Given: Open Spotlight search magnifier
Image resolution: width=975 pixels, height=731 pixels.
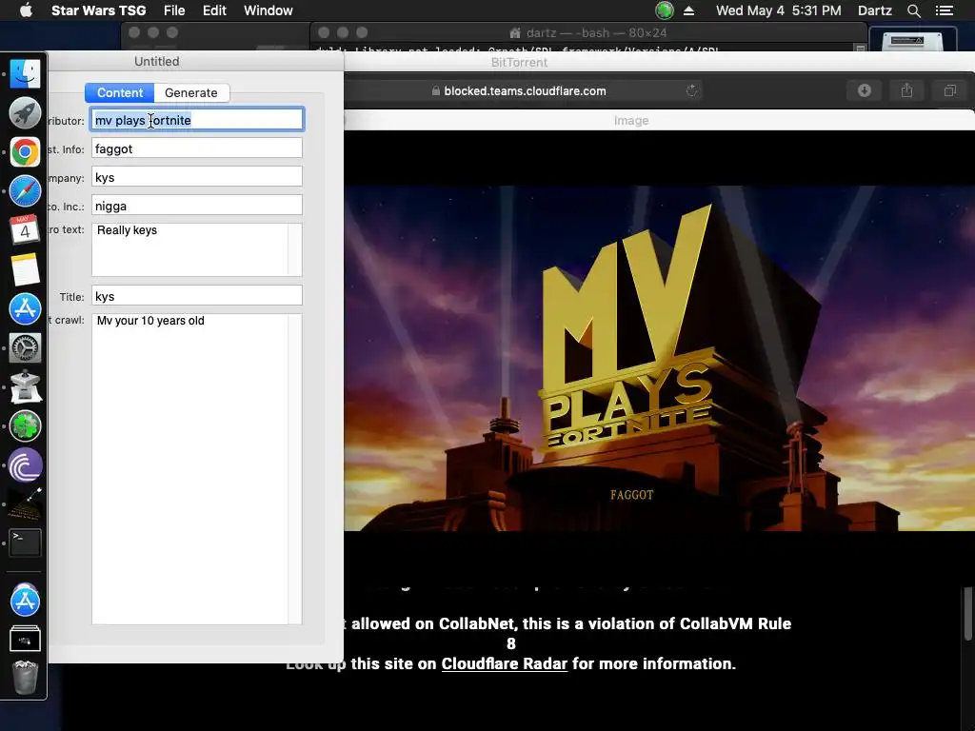Looking at the screenshot, I should point(913,10).
